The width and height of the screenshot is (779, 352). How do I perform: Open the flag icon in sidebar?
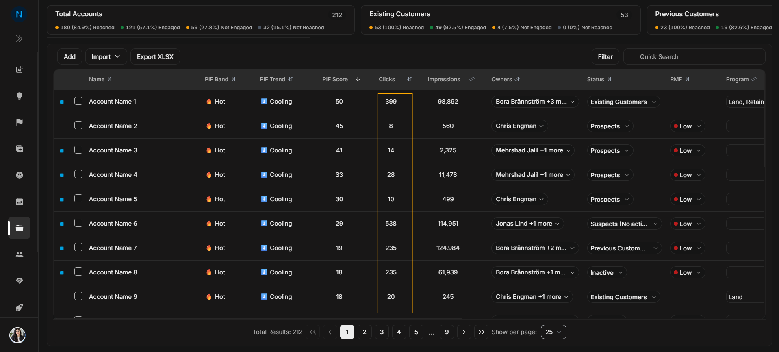19,122
